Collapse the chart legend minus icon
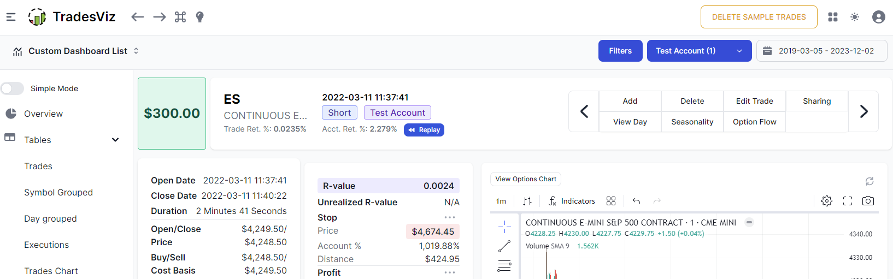 pyautogui.click(x=749, y=222)
